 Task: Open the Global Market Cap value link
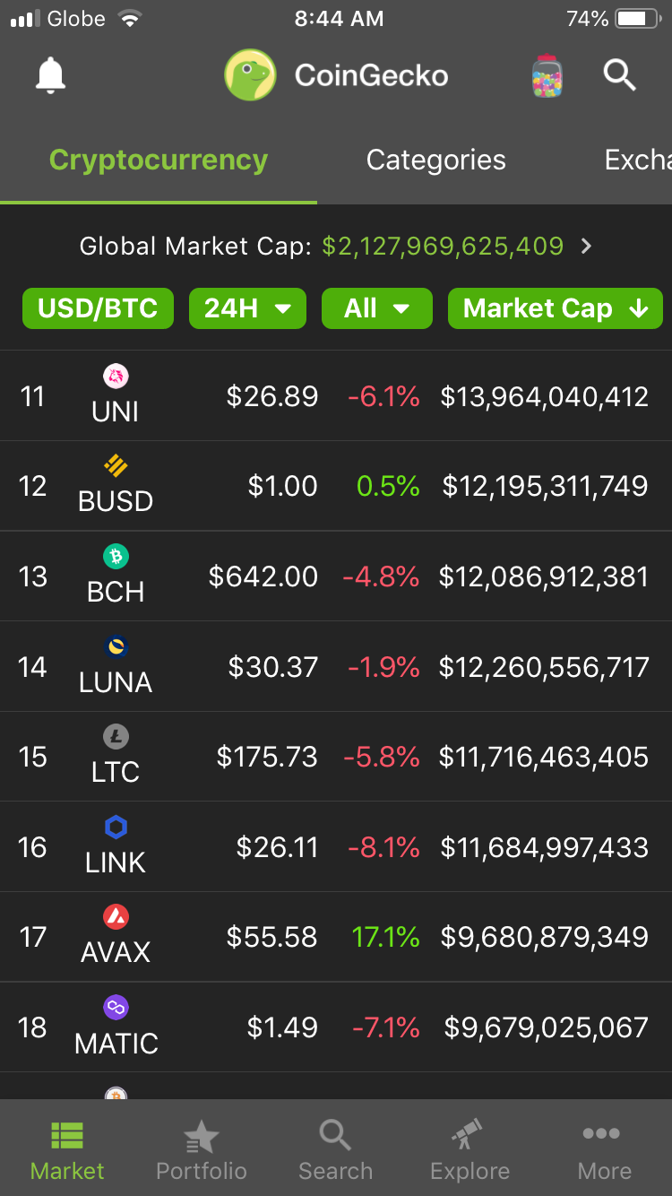[x=443, y=246]
